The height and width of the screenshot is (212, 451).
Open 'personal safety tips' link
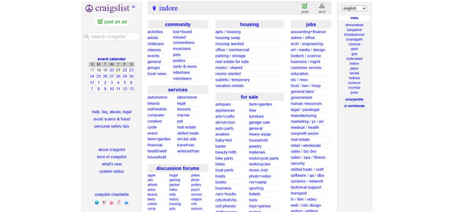coord(111,126)
